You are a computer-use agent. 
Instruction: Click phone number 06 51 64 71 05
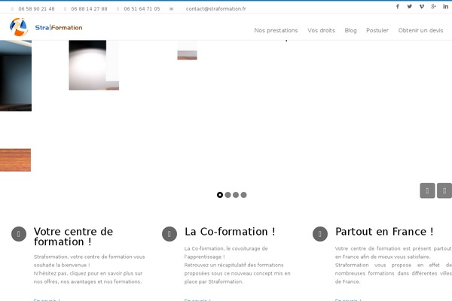pos(142,9)
